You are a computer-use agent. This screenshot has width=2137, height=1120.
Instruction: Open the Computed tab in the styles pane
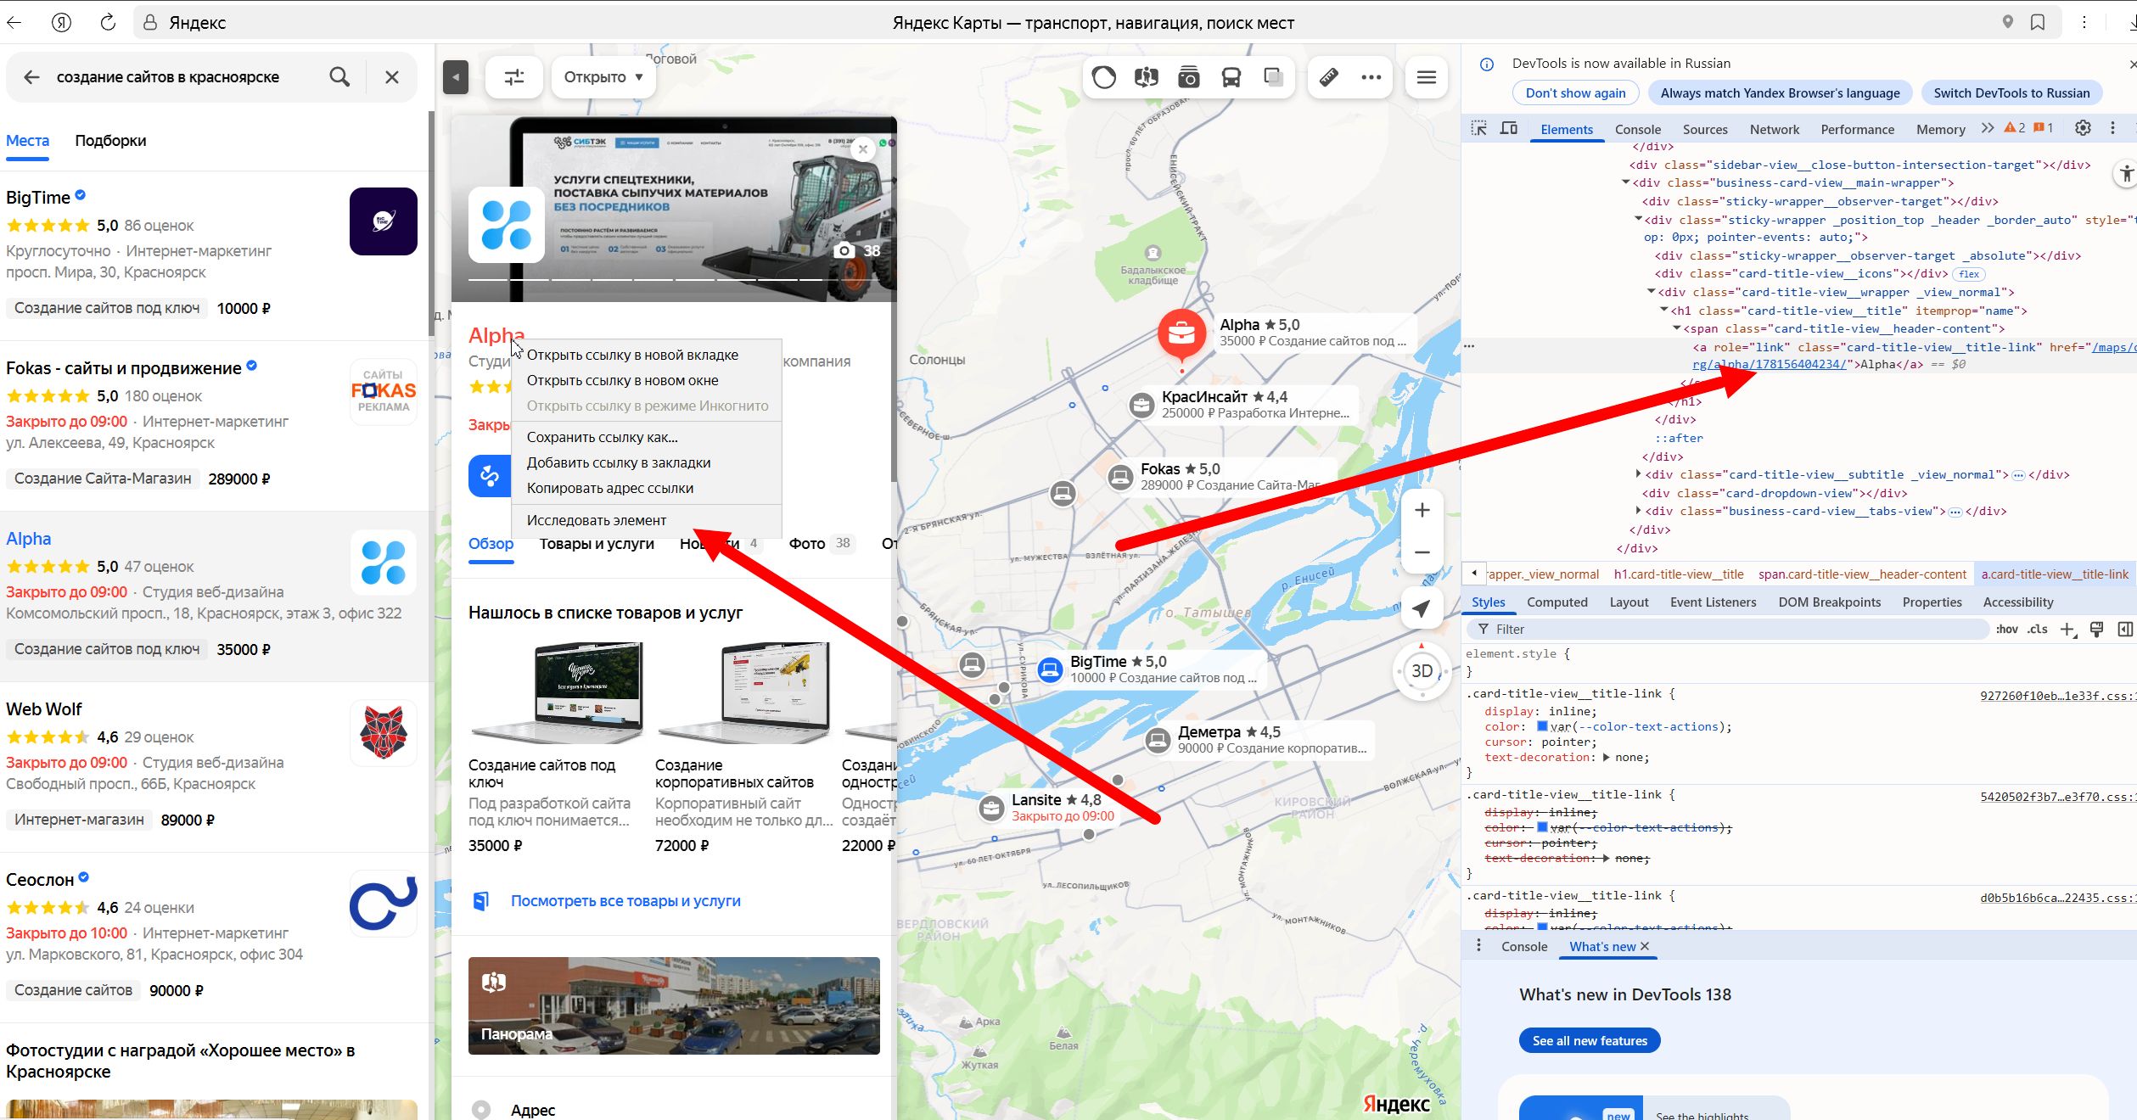[1556, 602]
